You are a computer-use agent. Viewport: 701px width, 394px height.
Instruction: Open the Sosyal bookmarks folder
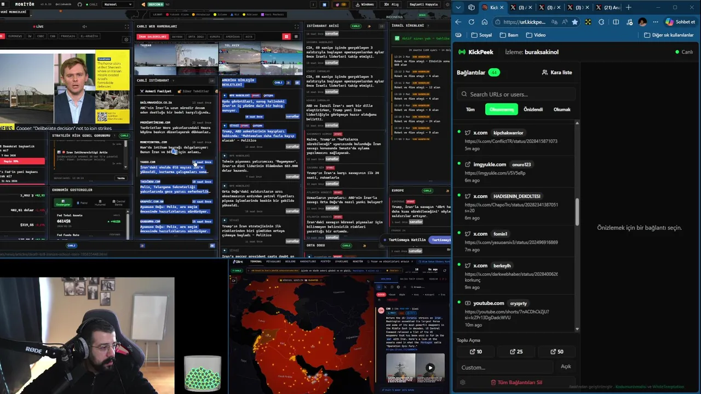pyautogui.click(x=481, y=35)
